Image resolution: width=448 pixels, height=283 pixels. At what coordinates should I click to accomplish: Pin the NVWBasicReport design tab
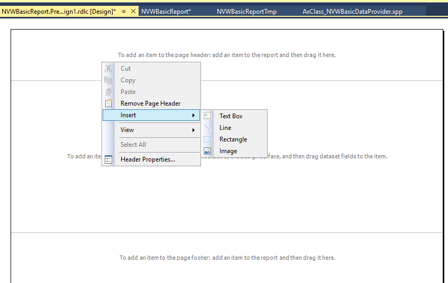(x=123, y=12)
